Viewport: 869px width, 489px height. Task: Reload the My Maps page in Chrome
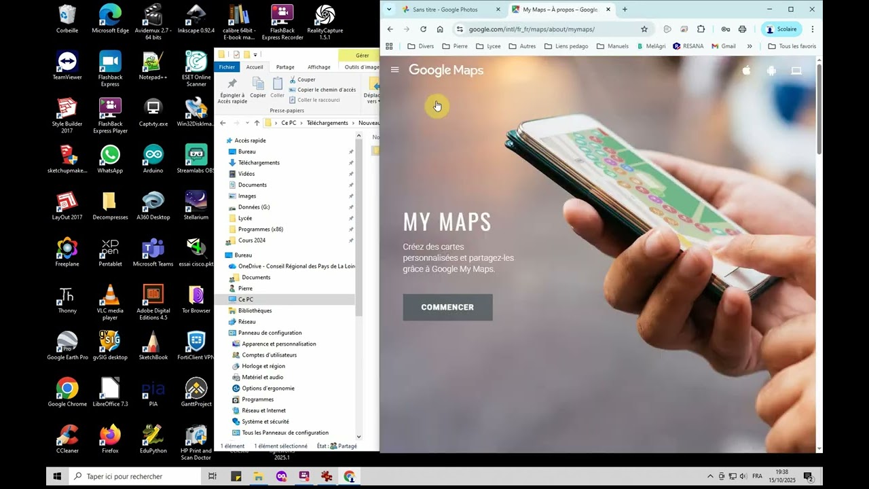tap(423, 29)
